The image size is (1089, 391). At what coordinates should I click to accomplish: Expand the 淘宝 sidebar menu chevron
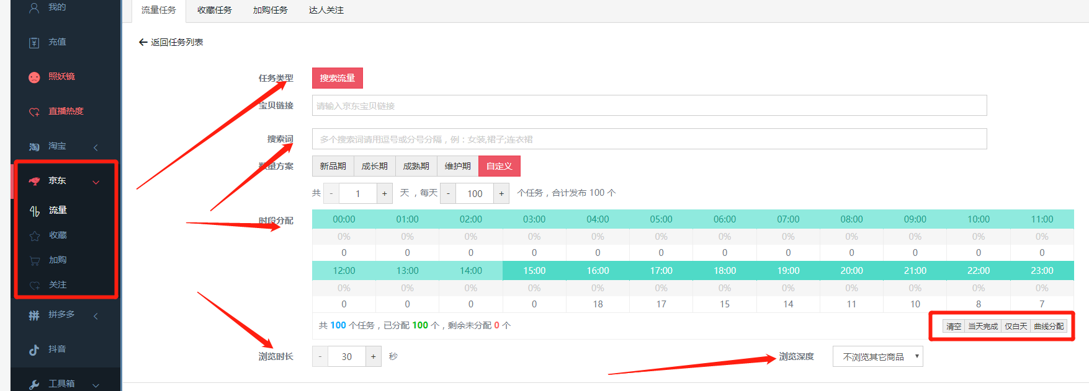[96, 147]
